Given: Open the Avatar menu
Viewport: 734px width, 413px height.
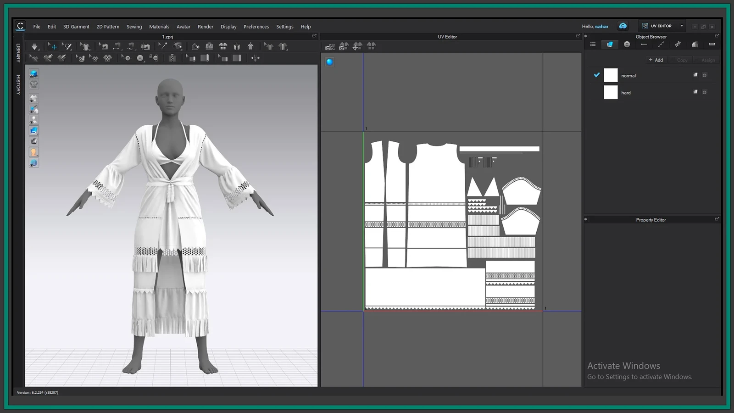Looking at the screenshot, I should [183, 27].
